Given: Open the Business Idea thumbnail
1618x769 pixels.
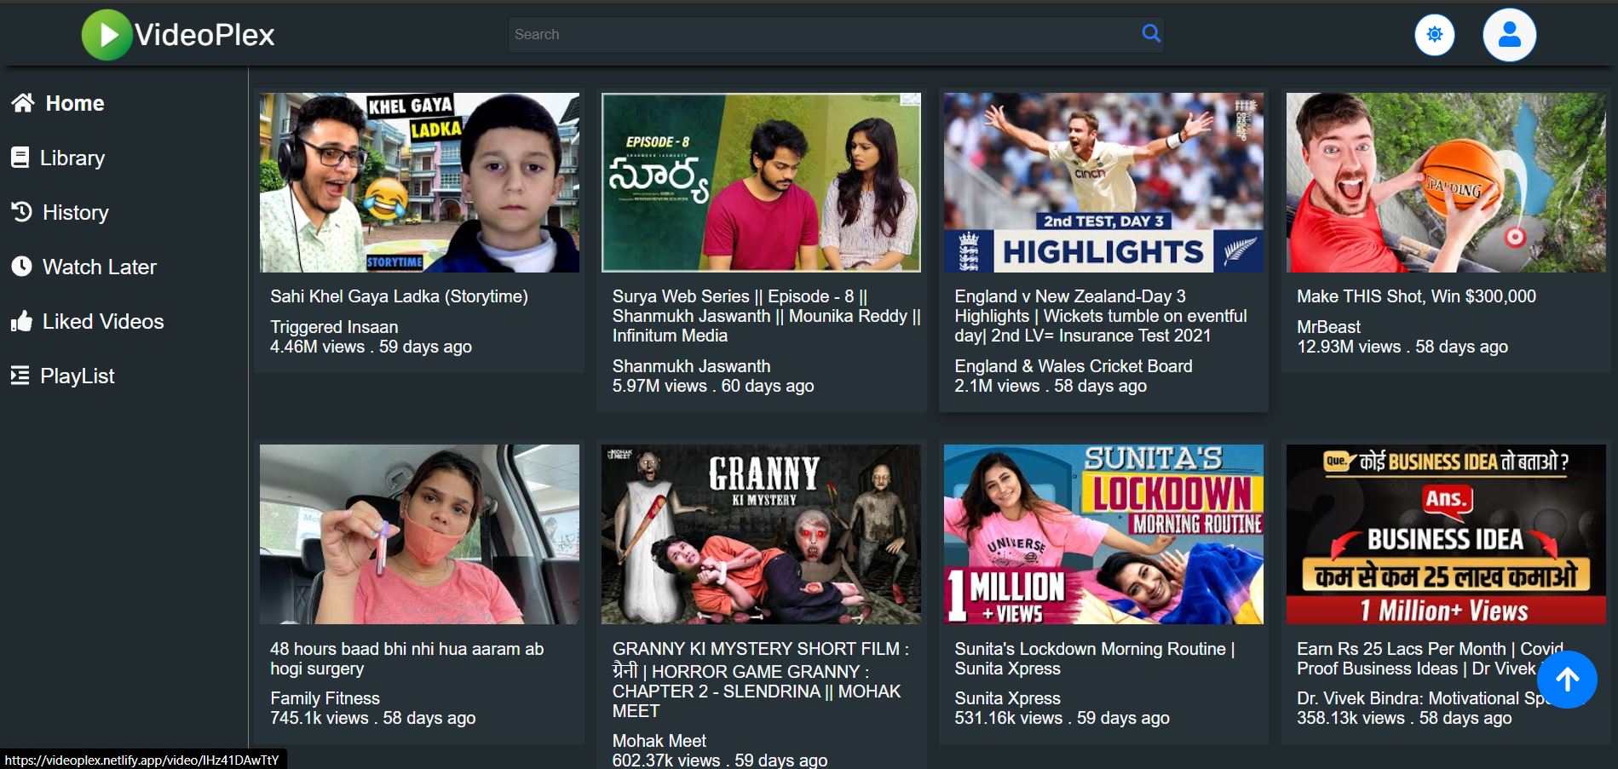Looking at the screenshot, I should click(x=1446, y=535).
